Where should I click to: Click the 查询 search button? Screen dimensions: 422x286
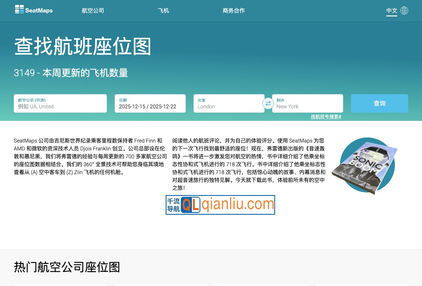[x=379, y=103]
